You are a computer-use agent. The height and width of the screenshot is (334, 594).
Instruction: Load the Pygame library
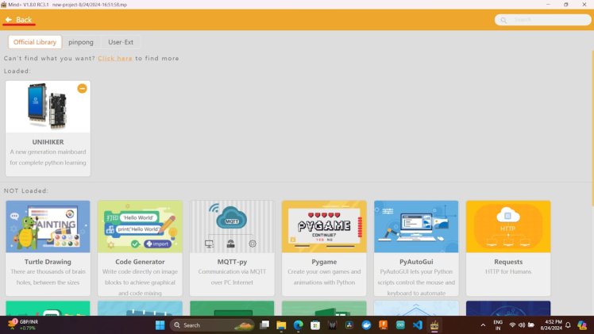tap(324, 227)
